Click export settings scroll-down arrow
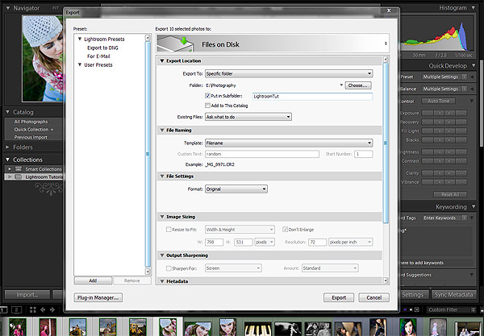Image resolution: width=484 pixels, height=336 pixels. (386, 281)
